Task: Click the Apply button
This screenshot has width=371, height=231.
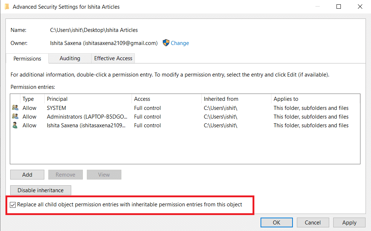Action: pos(349,222)
